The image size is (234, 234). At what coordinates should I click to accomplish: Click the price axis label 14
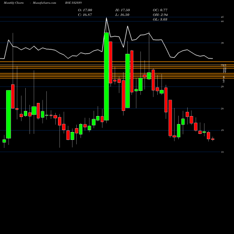click(222, 152)
